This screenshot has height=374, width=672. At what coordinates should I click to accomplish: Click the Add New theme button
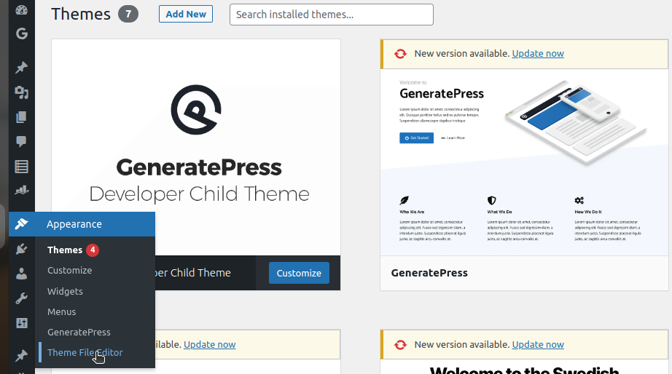(x=186, y=14)
